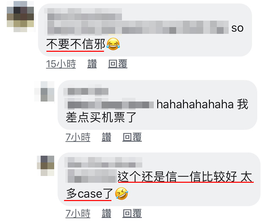
Task: Click the blurred tagged name before hahahahahaha
Action: point(109,103)
